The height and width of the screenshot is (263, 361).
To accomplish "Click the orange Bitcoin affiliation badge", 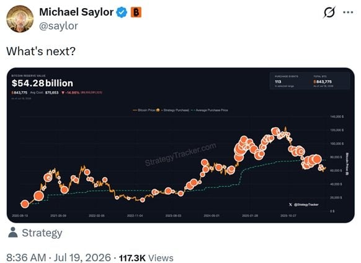I will [x=136, y=12].
